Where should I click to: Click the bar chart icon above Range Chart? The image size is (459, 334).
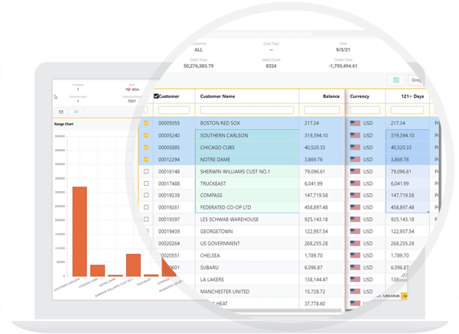point(76,112)
